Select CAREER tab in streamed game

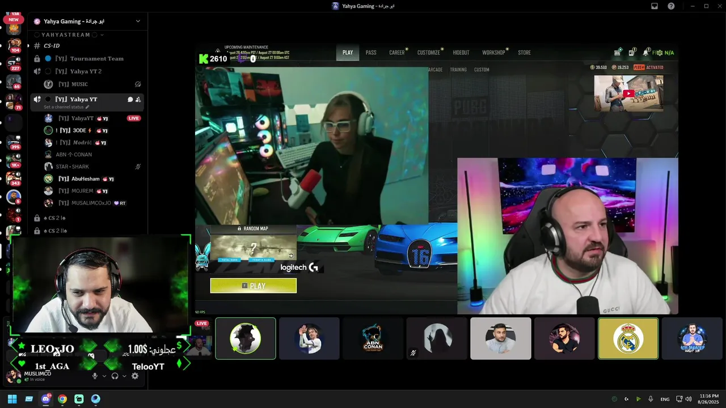(x=397, y=52)
